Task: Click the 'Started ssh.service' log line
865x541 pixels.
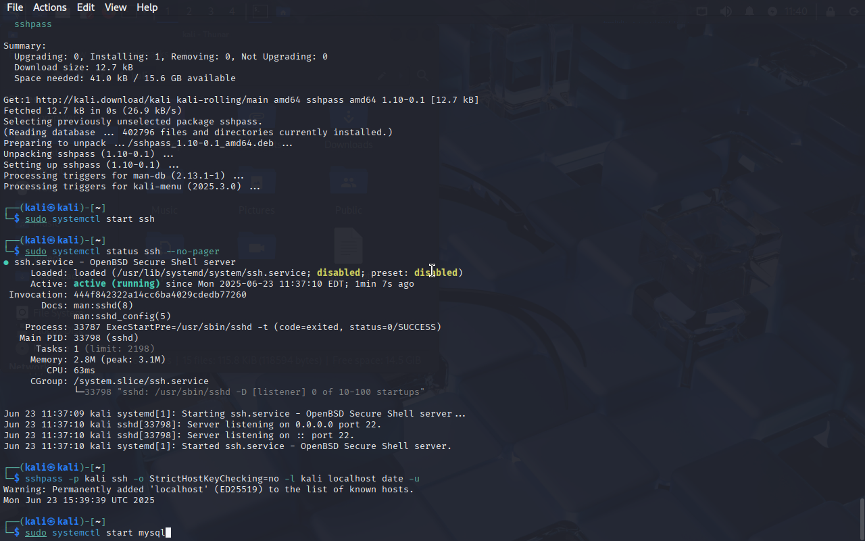Action: [x=228, y=446]
